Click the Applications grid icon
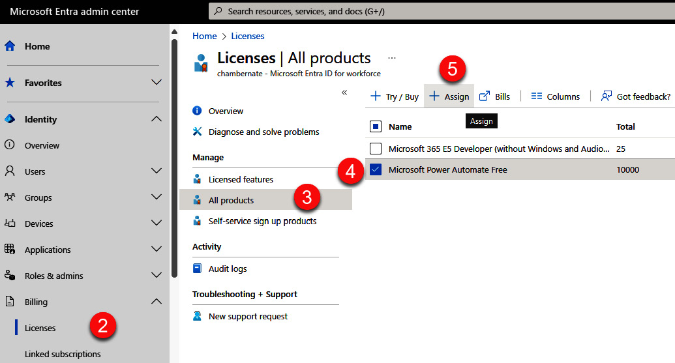 coord(10,249)
